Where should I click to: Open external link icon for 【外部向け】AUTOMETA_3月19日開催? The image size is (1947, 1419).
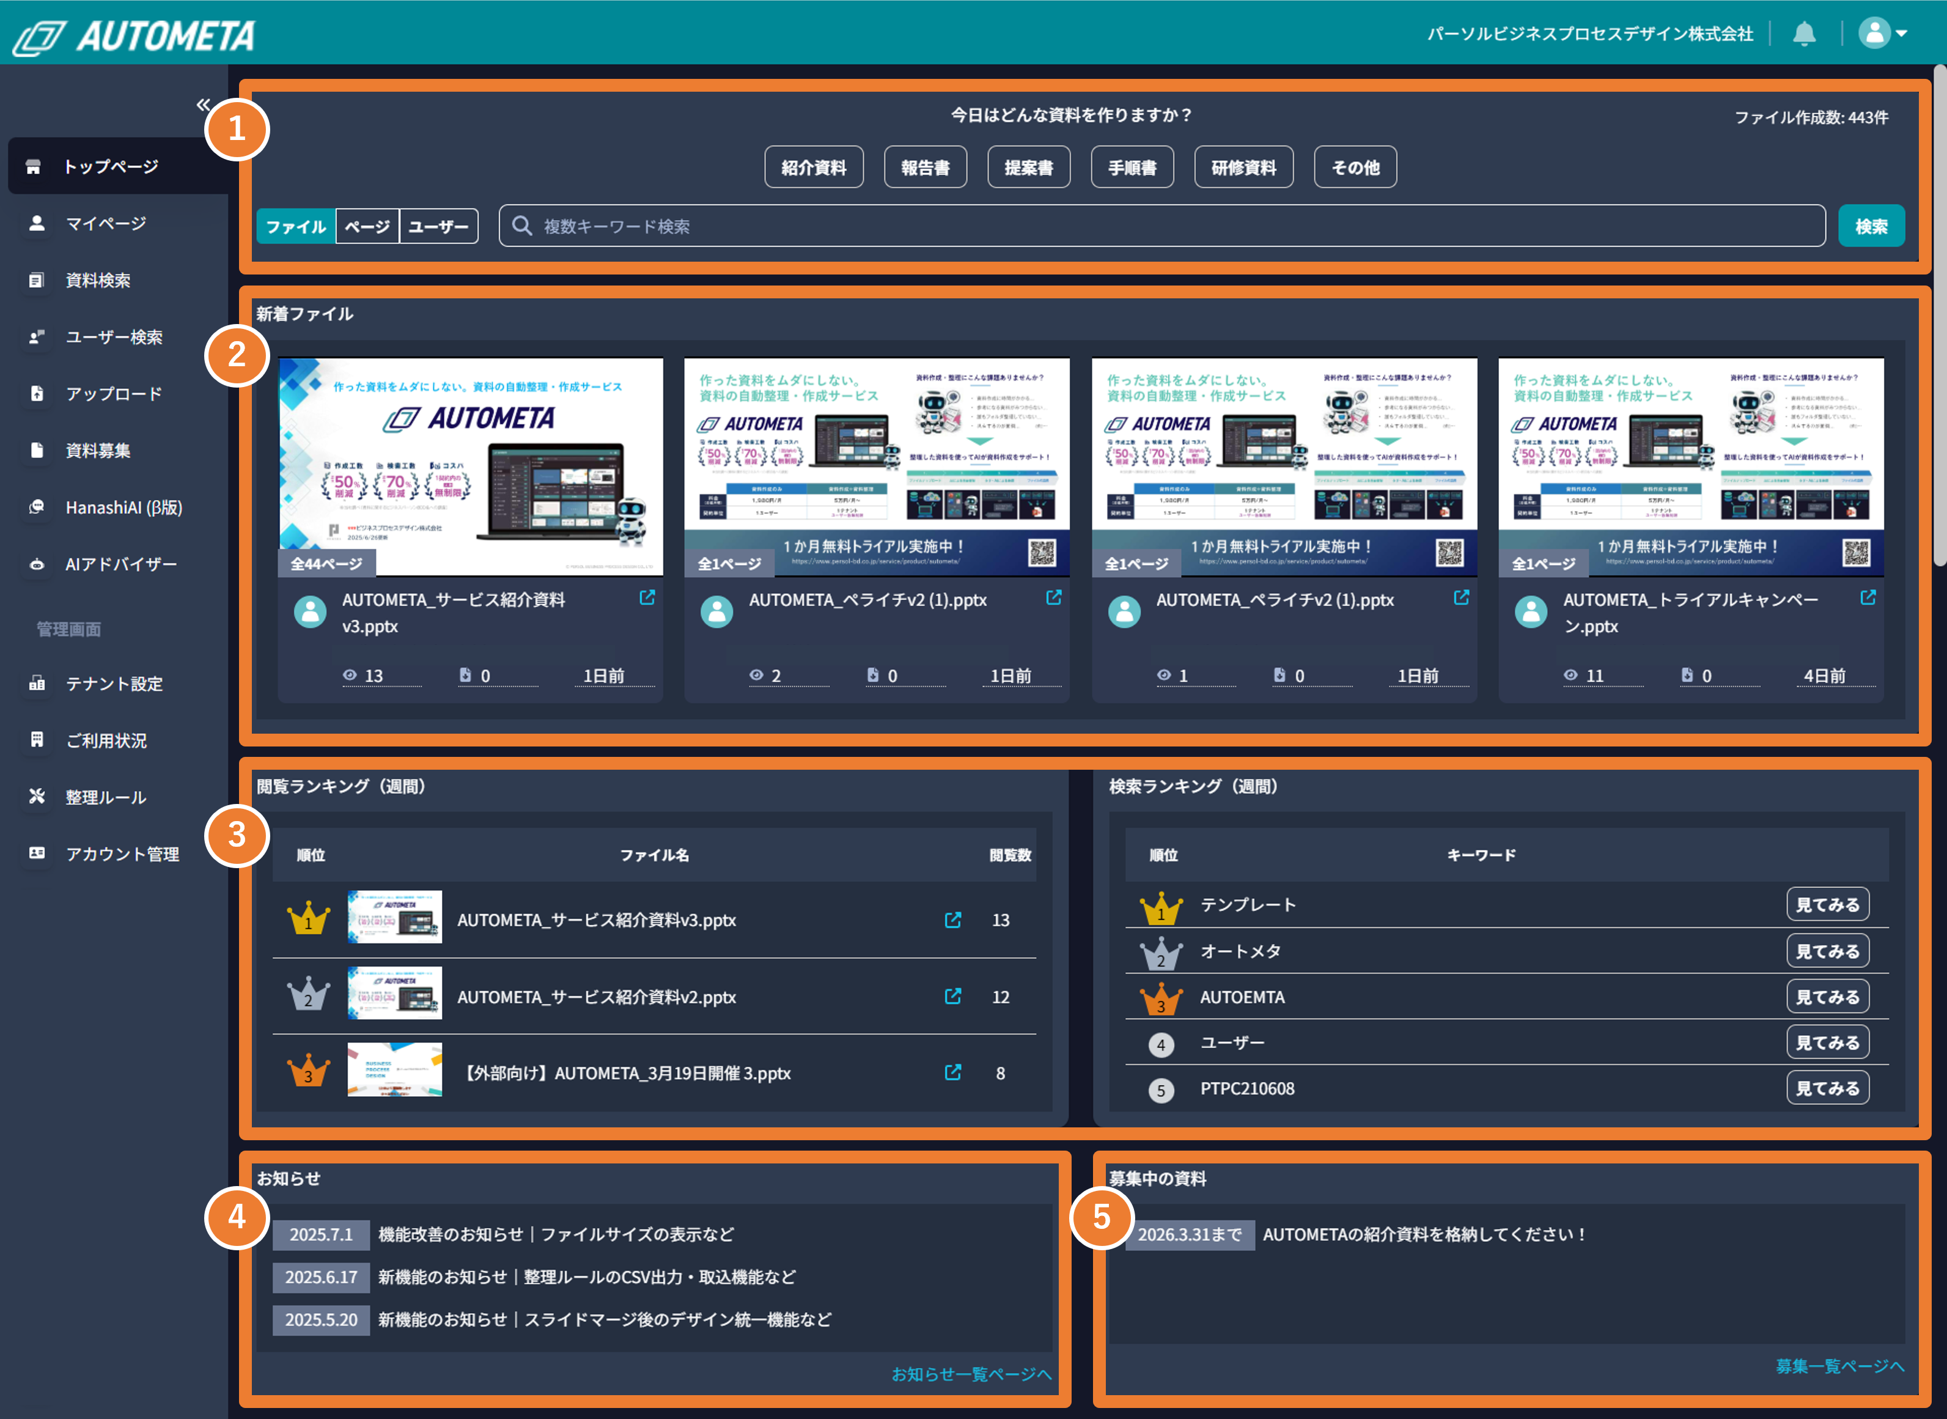[952, 1072]
